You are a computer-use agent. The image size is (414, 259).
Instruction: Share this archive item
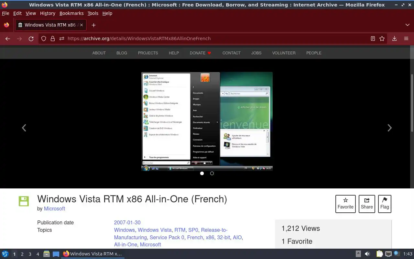(x=367, y=204)
